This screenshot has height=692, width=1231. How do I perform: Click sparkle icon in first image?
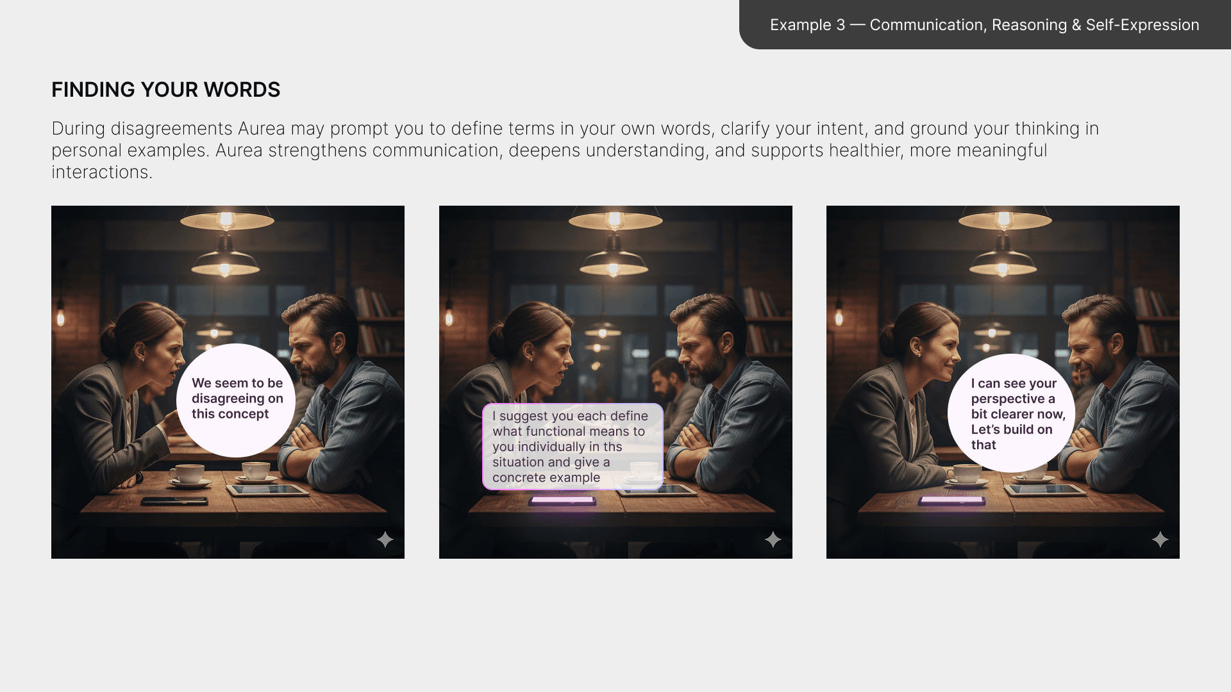[385, 540]
